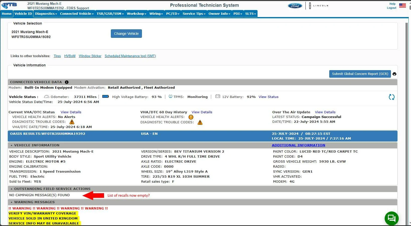Image resolution: width=411 pixels, height=226 pixels.
Task: Click the BEV TITANIUM VERSION 2 value
Action: [x=199, y=152]
